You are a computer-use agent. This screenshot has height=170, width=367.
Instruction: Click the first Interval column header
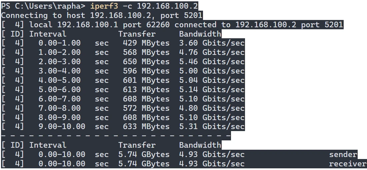point(48,34)
